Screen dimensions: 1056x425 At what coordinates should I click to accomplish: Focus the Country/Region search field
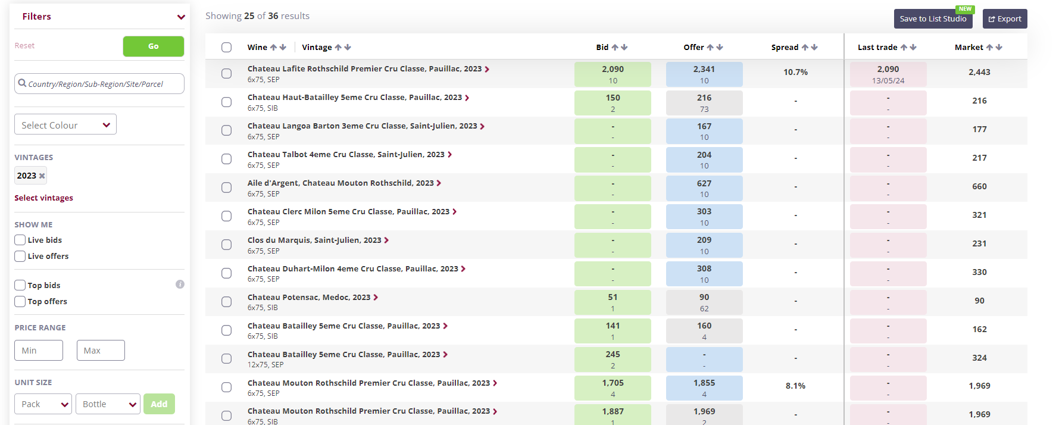99,84
